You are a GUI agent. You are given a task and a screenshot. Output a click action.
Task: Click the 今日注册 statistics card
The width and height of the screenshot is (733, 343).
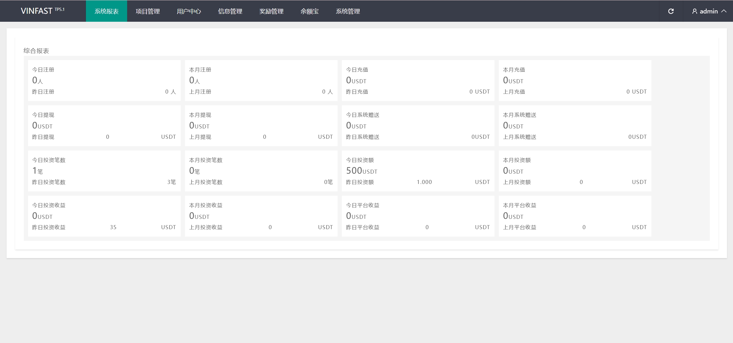tap(104, 80)
